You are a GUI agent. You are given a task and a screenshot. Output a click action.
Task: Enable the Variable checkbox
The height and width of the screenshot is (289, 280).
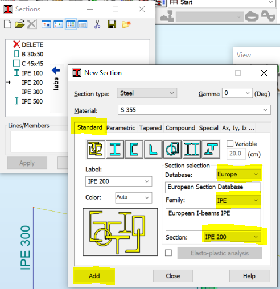pyautogui.click(x=230, y=143)
